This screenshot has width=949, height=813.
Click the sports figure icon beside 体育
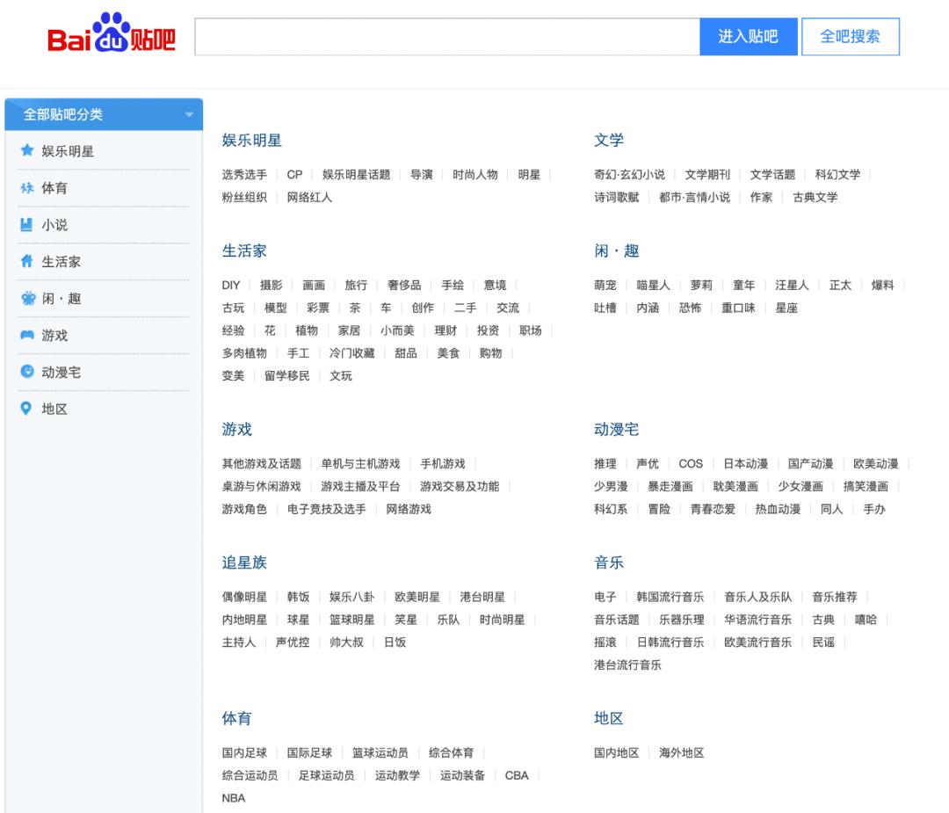[26, 188]
